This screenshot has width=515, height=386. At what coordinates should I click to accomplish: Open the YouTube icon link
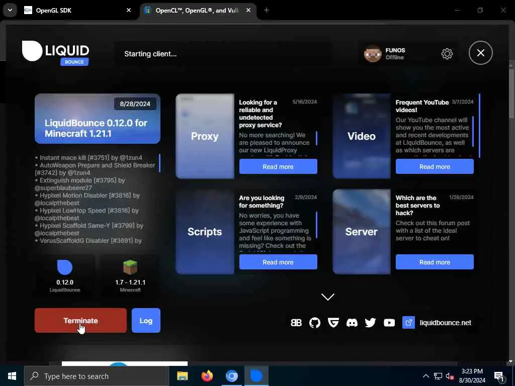pyautogui.click(x=389, y=323)
